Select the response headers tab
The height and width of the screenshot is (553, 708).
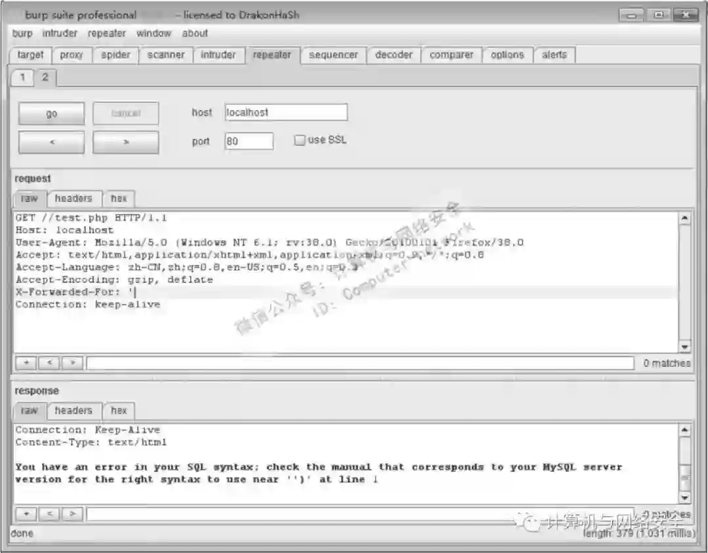pyautogui.click(x=73, y=411)
